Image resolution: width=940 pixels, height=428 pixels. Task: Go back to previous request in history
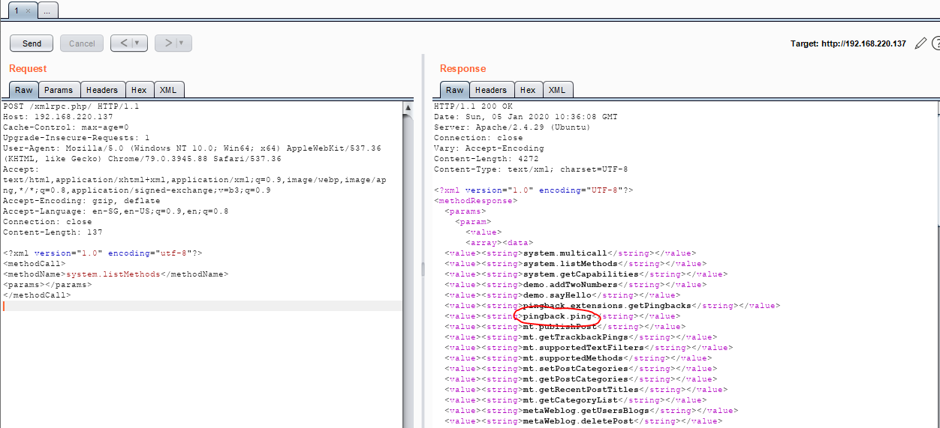[x=124, y=43]
